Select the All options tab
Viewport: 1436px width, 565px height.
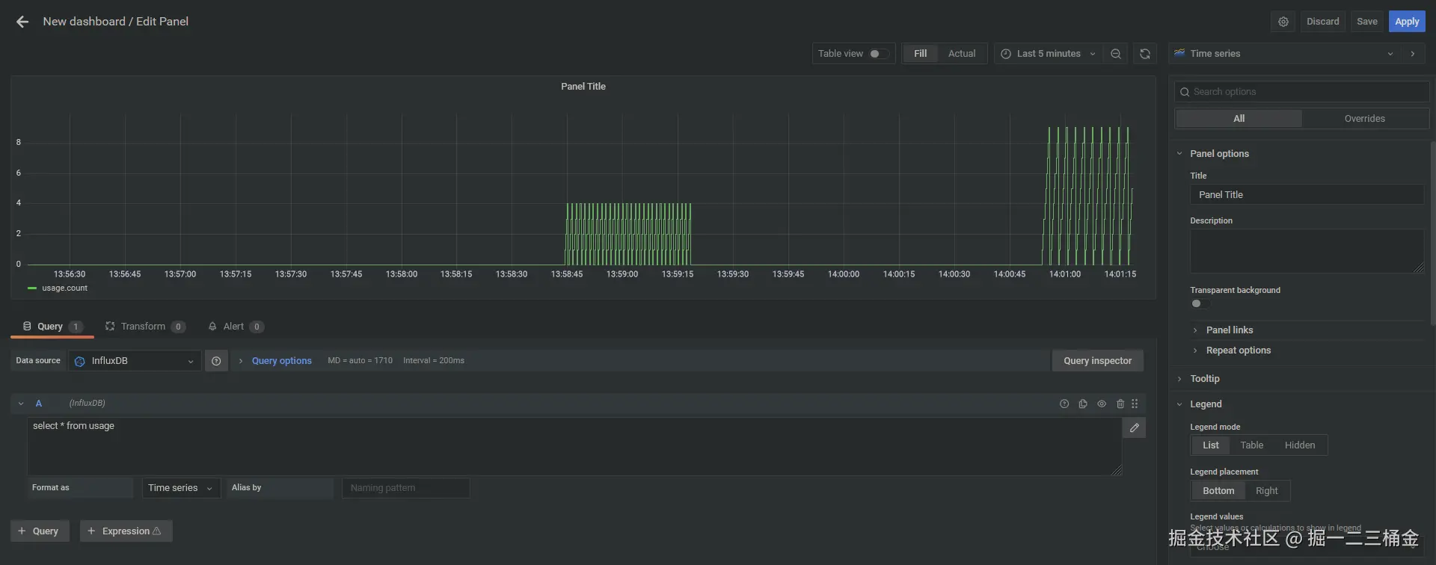point(1239,119)
